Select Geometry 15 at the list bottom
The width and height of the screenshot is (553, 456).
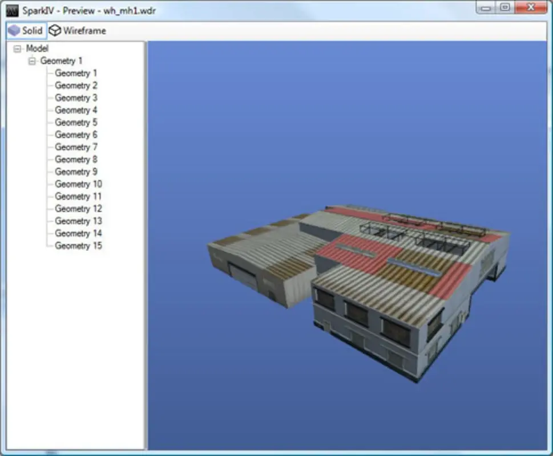[x=78, y=245]
